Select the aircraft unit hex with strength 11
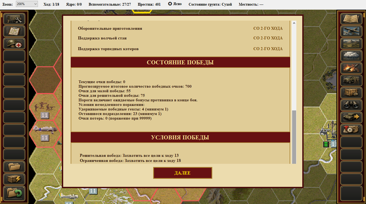The width and height of the screenshot is (366, 204). point(45,134)
